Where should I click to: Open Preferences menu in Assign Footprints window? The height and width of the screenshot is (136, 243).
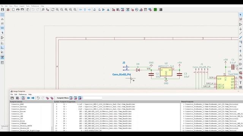click(x=23, y=94)
